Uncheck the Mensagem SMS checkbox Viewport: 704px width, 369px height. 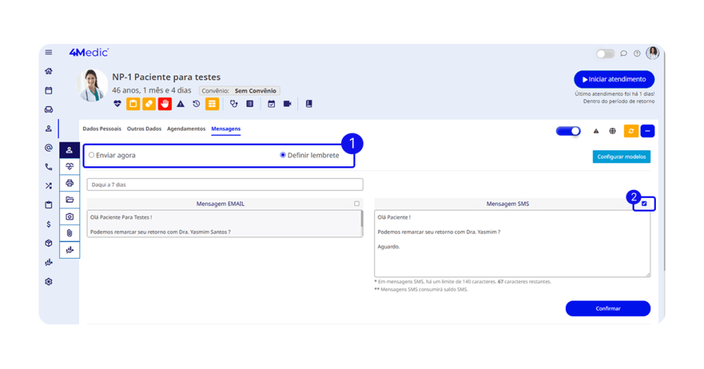pos(644,203)
